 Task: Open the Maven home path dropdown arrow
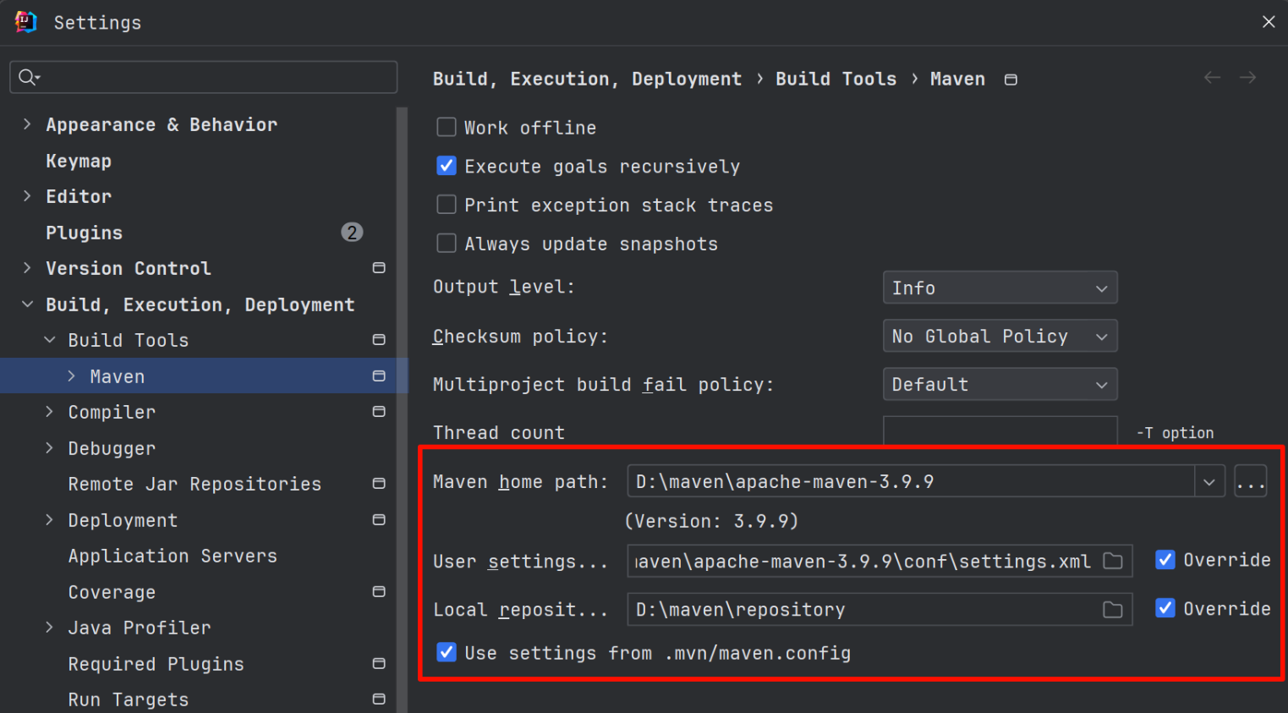(x=1209, y=481)
